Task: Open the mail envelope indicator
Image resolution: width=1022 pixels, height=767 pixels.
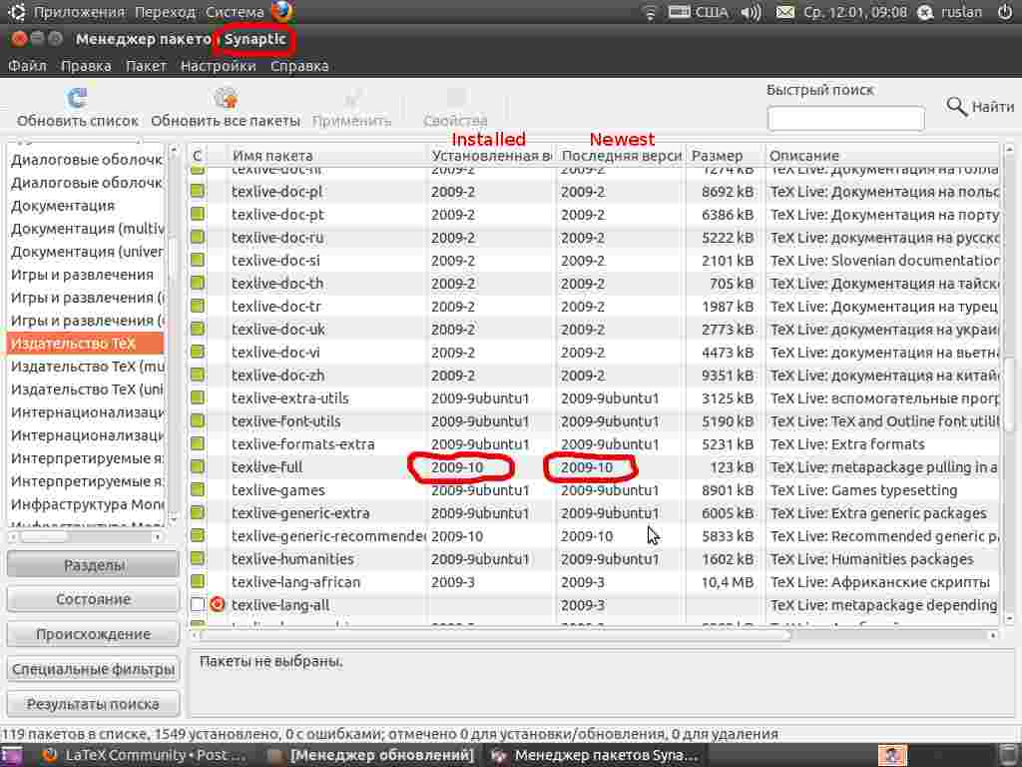Action: pyautogui.click(x=784, y=12)
